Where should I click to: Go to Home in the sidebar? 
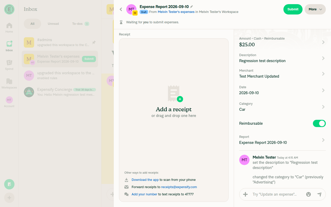9,28
